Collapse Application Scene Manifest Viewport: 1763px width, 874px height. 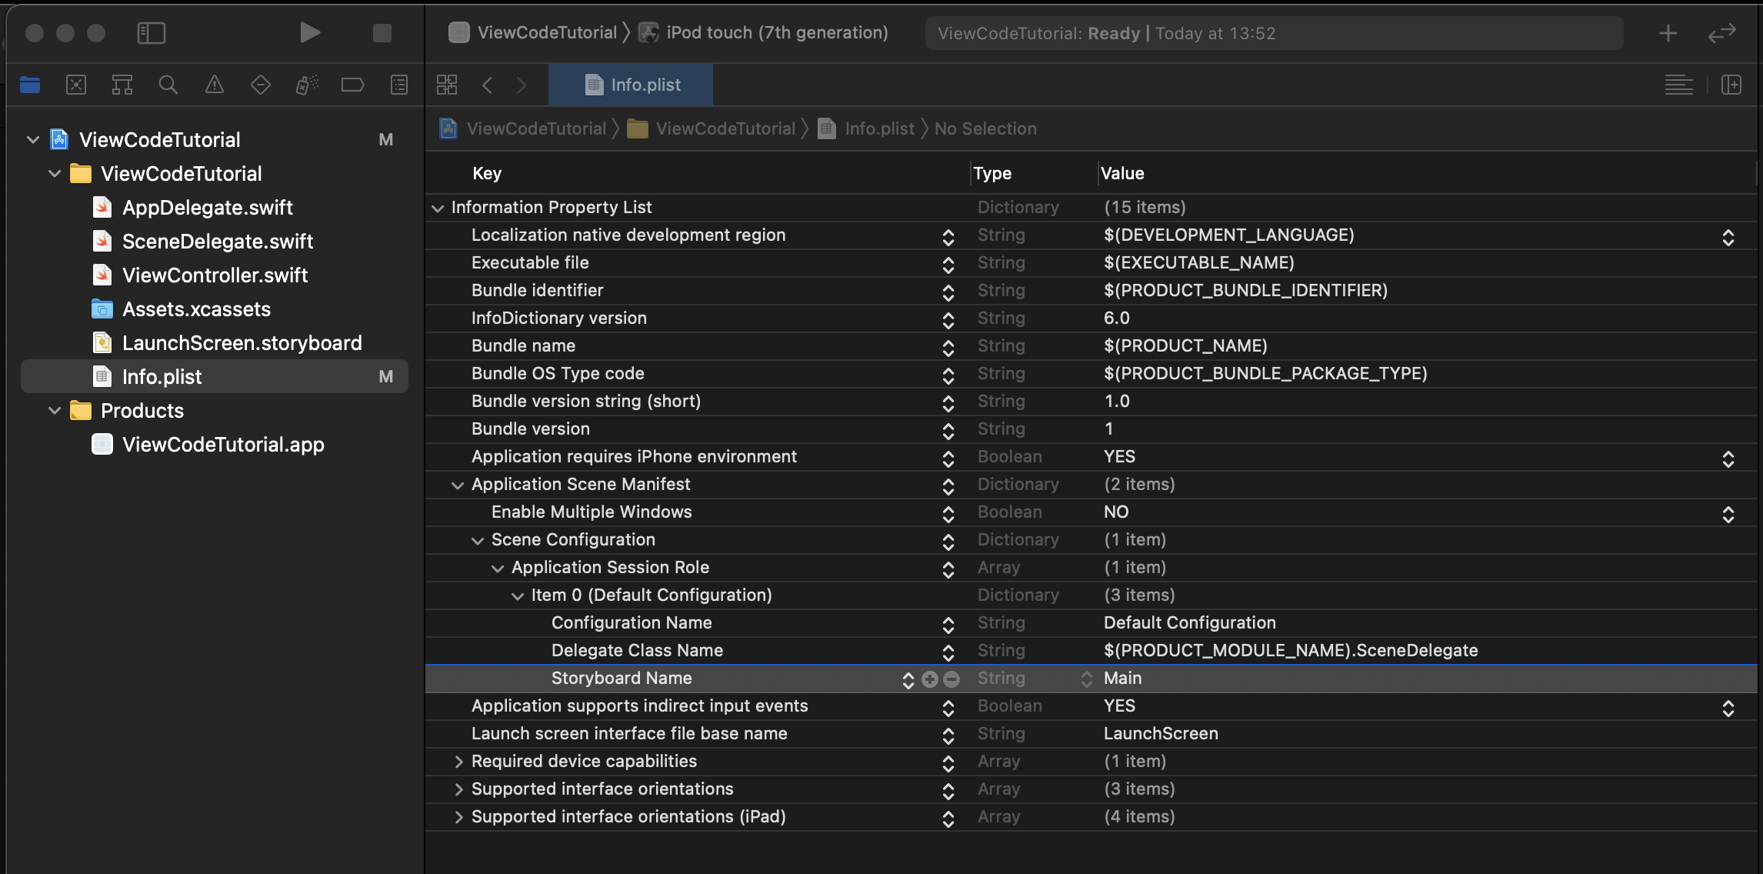pos(458,485)
